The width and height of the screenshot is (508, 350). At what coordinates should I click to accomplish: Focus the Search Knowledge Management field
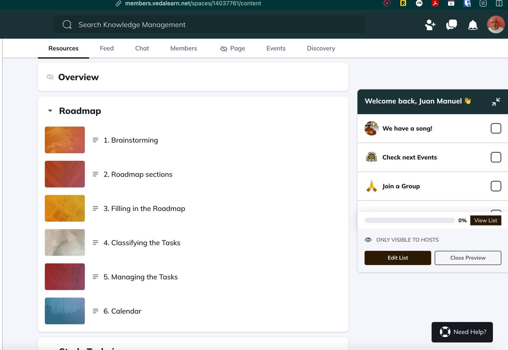coord(209,25)
